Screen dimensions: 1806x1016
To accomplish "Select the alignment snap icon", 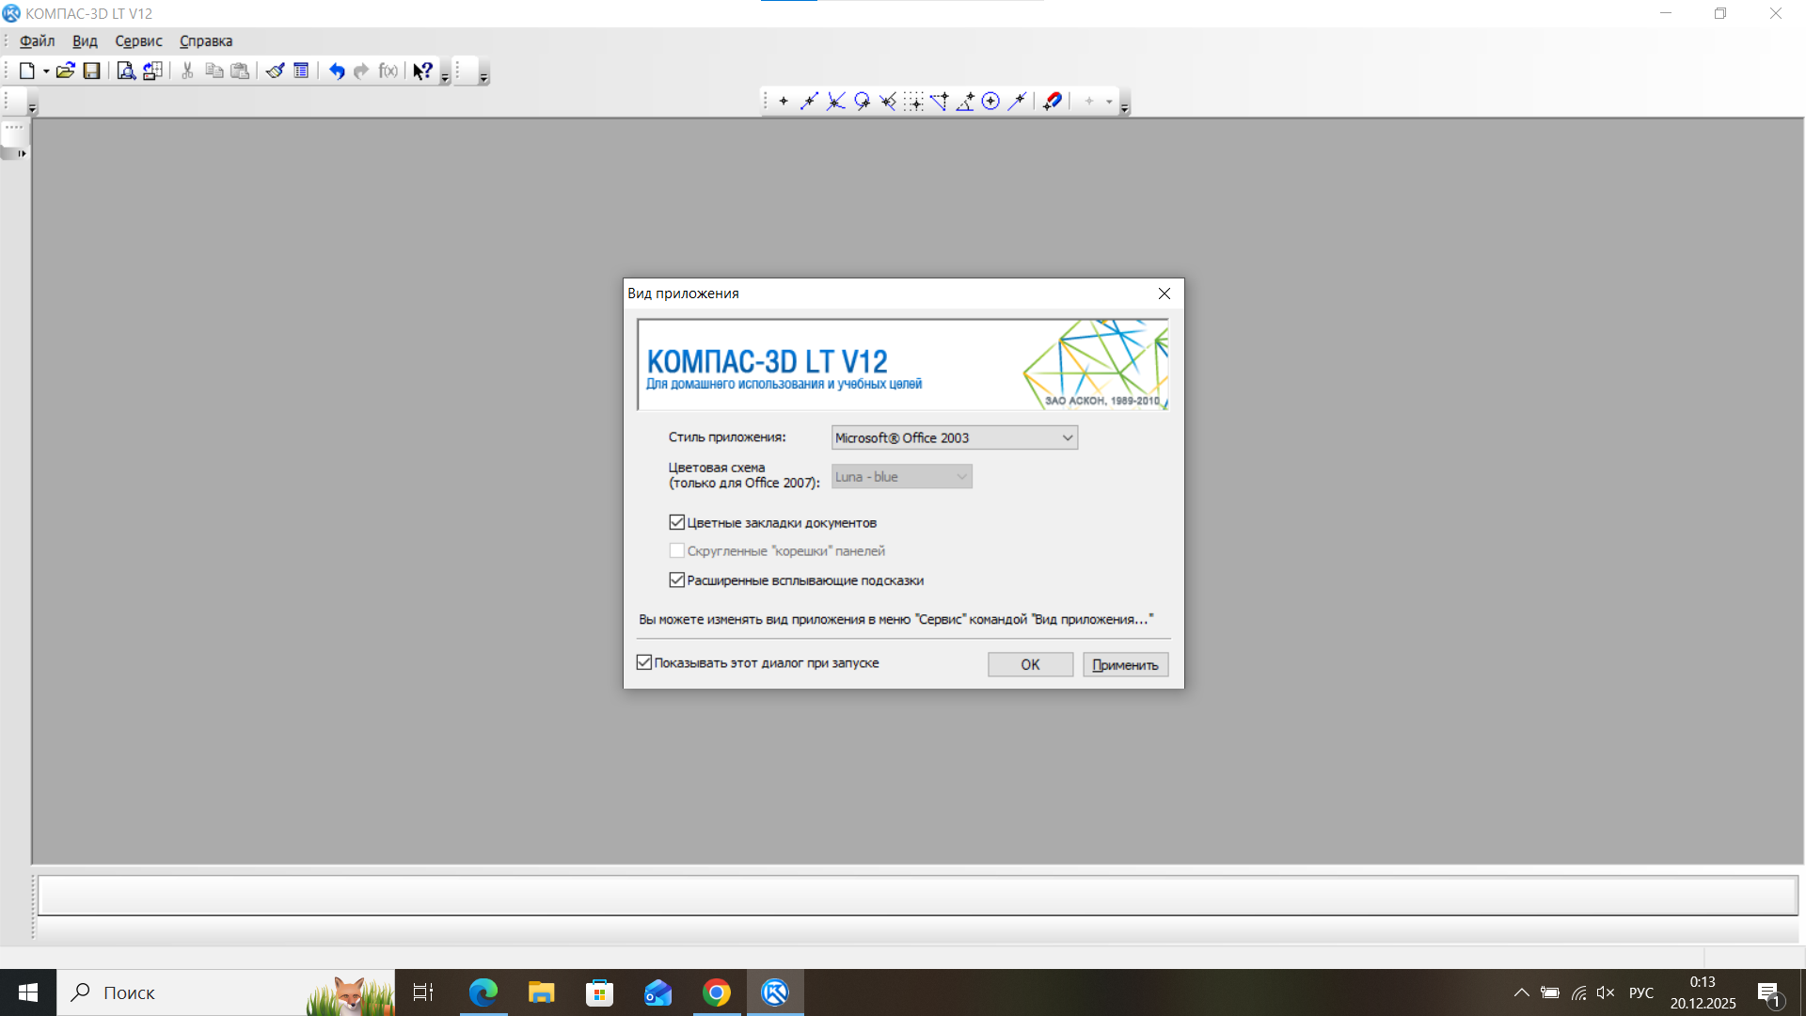I will tap(939, 101).
